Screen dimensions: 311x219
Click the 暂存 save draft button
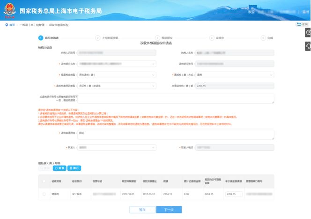142,210
